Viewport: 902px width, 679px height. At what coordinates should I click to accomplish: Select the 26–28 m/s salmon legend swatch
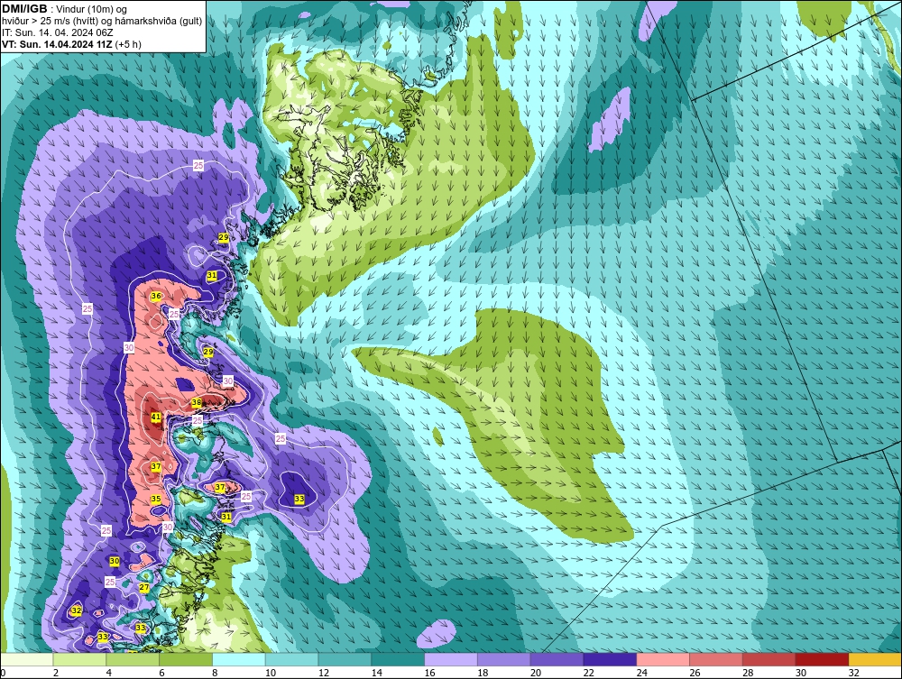tap(716, 659)
